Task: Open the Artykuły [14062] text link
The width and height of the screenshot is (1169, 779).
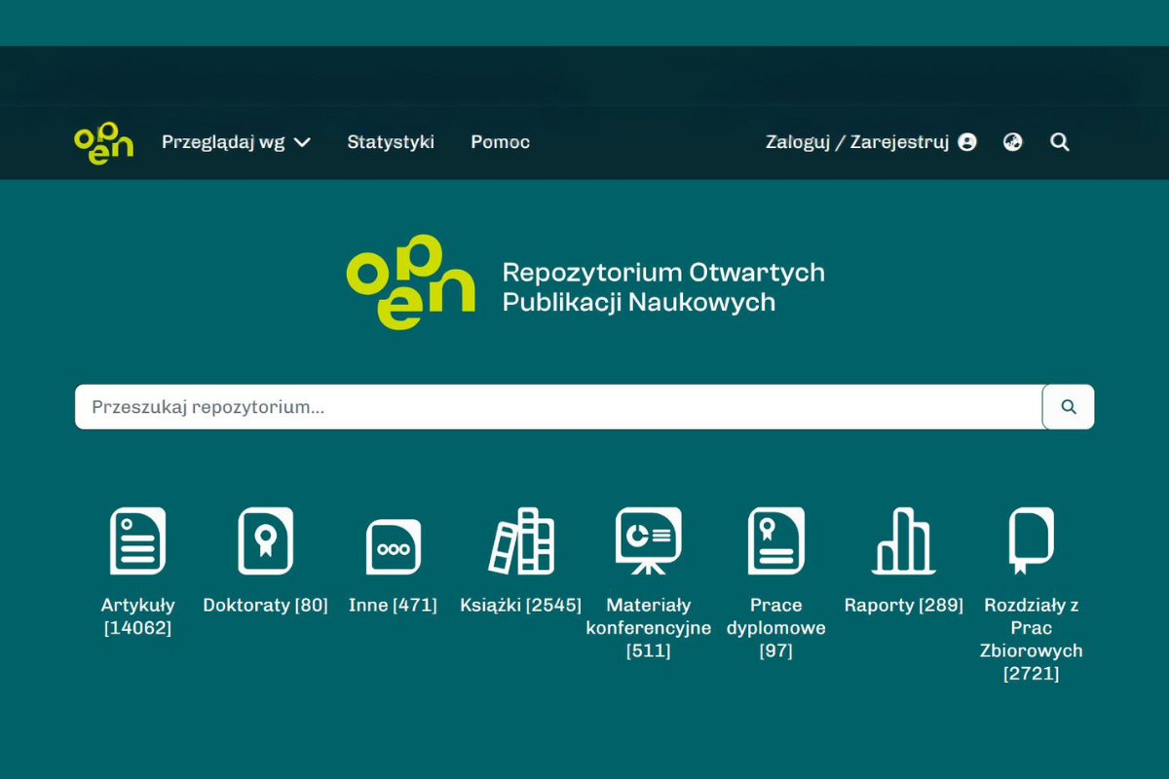Action: click(137, 616)
